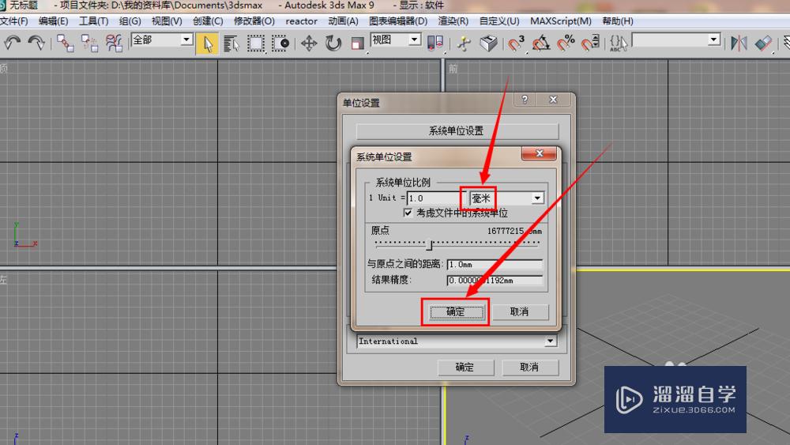Open the 组(G) menu
This screenshot has width=790, height=445.
click(x=130, y=21)
